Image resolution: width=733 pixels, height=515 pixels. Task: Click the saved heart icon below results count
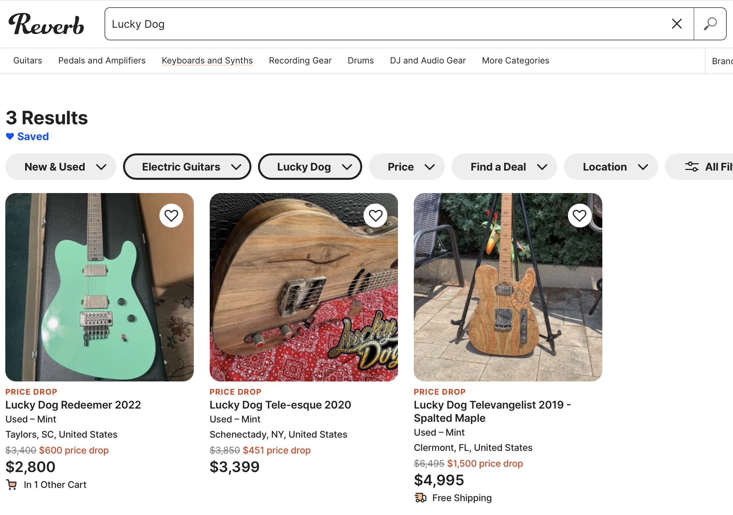point(10,136)
